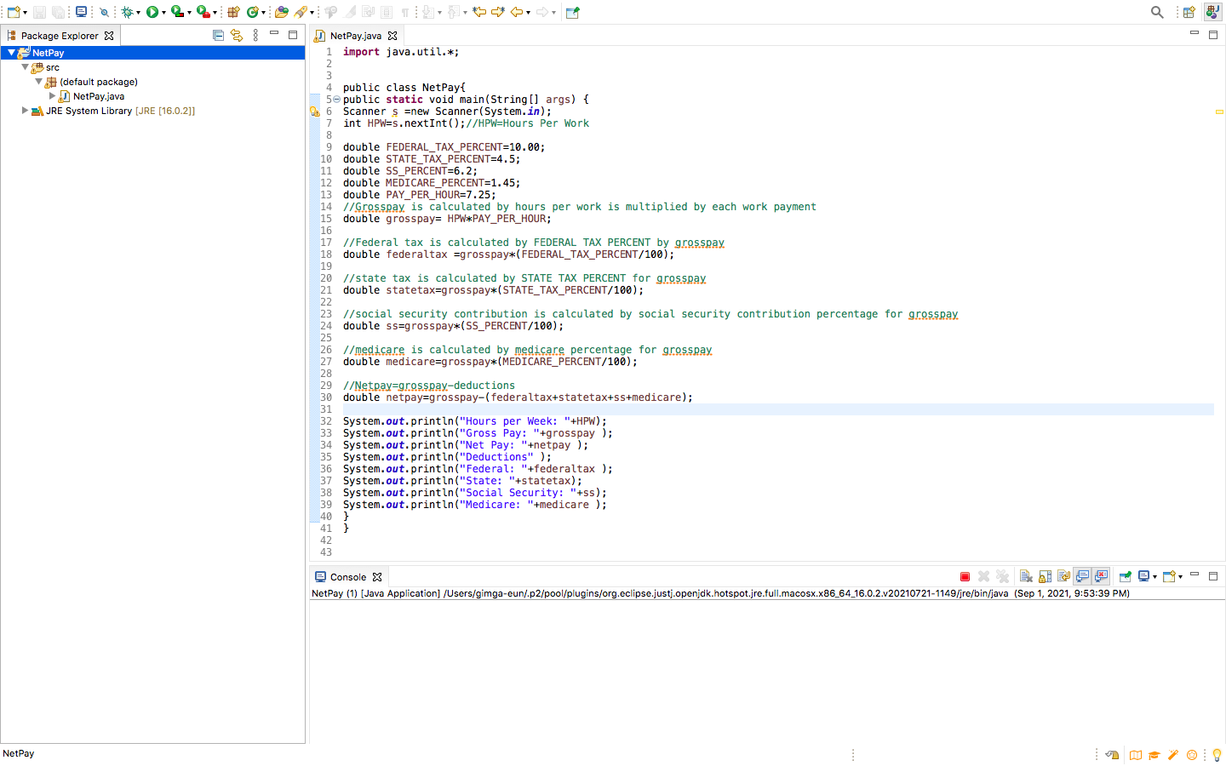1226x766 pixels.
Task: Click the Coverage launch icon
Action: tap(177, 12)
